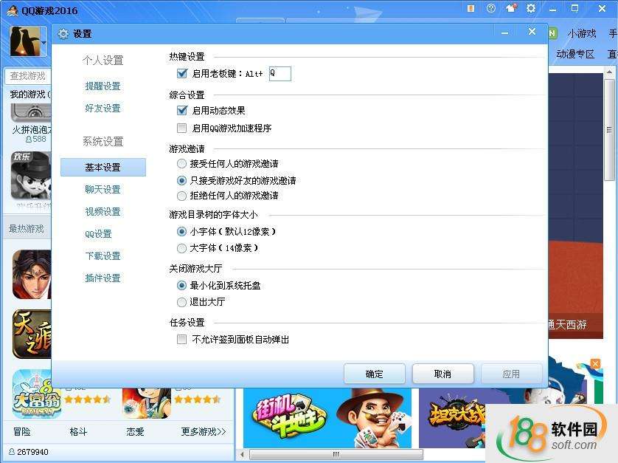Open the 大富翁 game icon

pyautogui.click(x=37, y=394)
